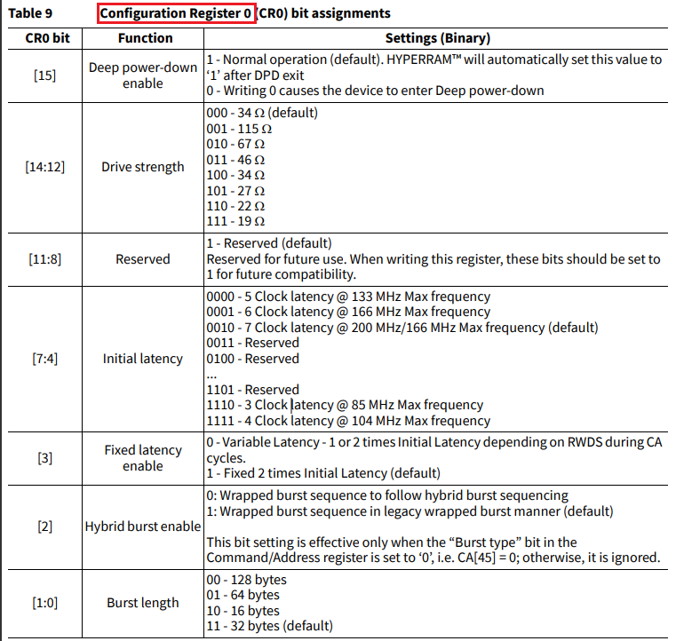Click the '[1:0]' bit cell
This screenshot has height=641, width=684.
coord(45,603)
